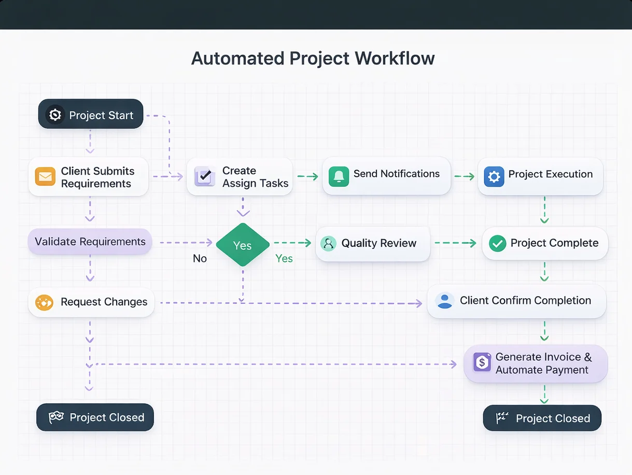Click the dollar icon on Generate Invoice node

[481, 363]
